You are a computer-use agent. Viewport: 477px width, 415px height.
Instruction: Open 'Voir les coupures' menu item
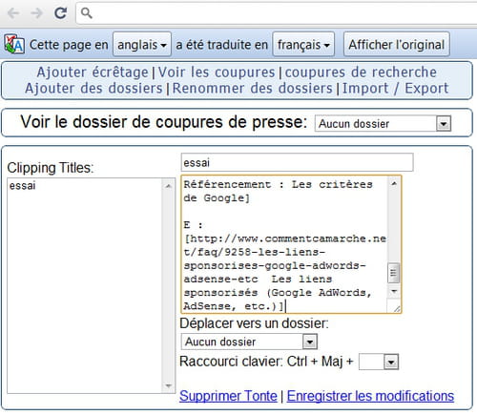[x=217, y=73]
